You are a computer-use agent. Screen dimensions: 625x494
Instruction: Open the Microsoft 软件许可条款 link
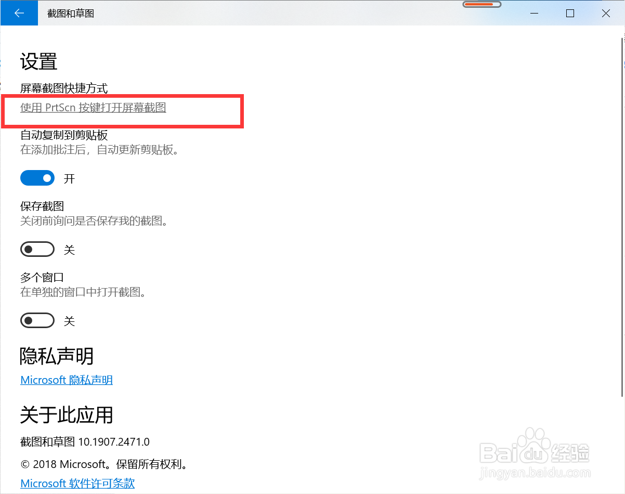(x=77, y=483)
